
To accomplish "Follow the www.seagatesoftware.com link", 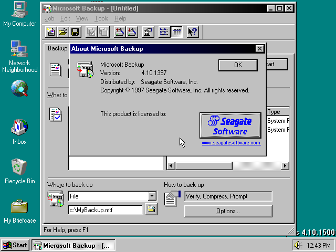I will pyautogui.click(x=231, y=143).
